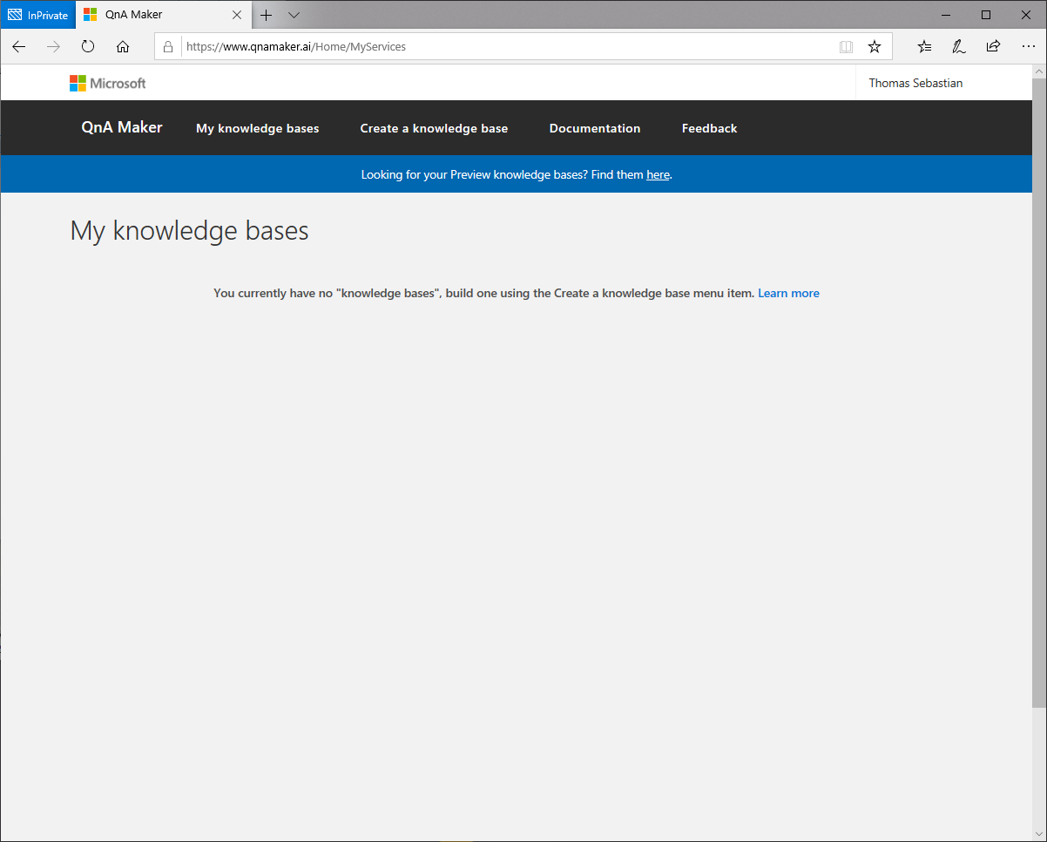Open the Documentation page
The width and height of the screenshot is (1047, 842).
click(595, 128)
